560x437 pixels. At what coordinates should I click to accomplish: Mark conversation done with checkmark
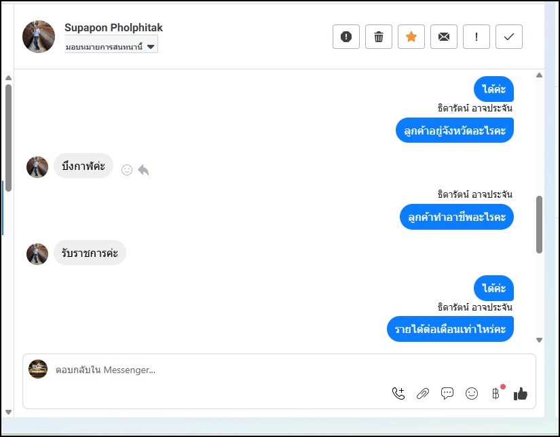(x=509, y=37)
